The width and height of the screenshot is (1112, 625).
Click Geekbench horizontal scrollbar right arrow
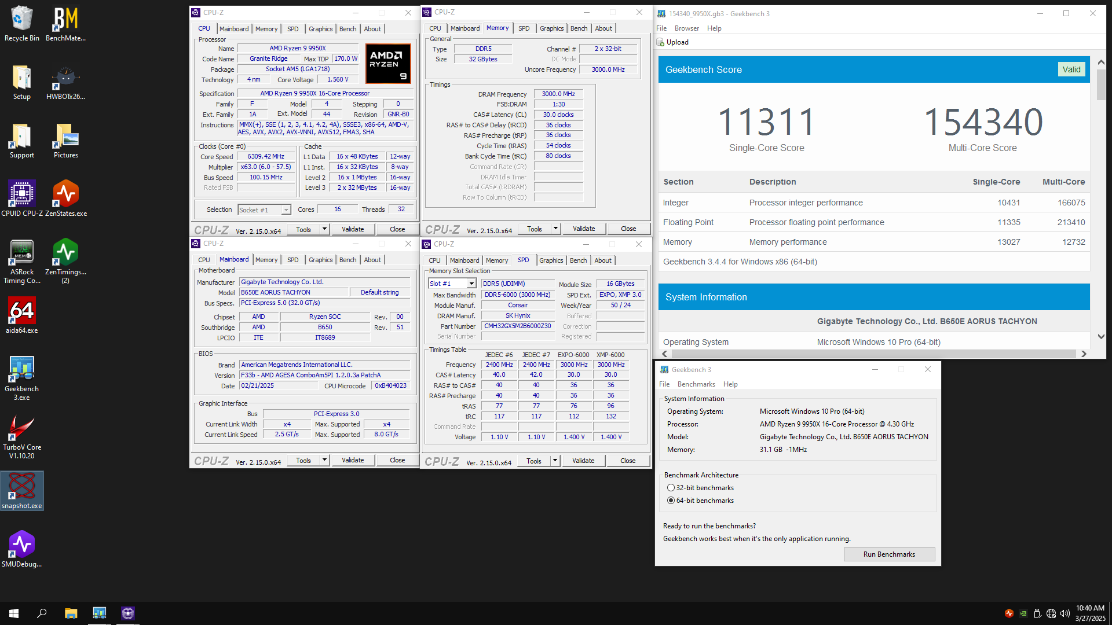tap(1084, 354)
